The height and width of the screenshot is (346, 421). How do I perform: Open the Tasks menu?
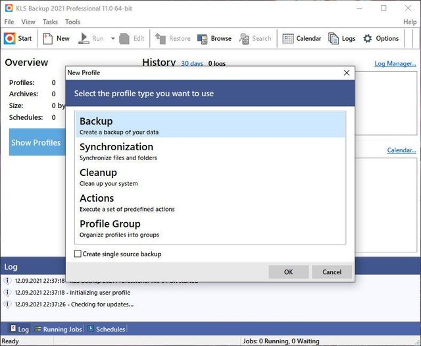tap(50, 22)
